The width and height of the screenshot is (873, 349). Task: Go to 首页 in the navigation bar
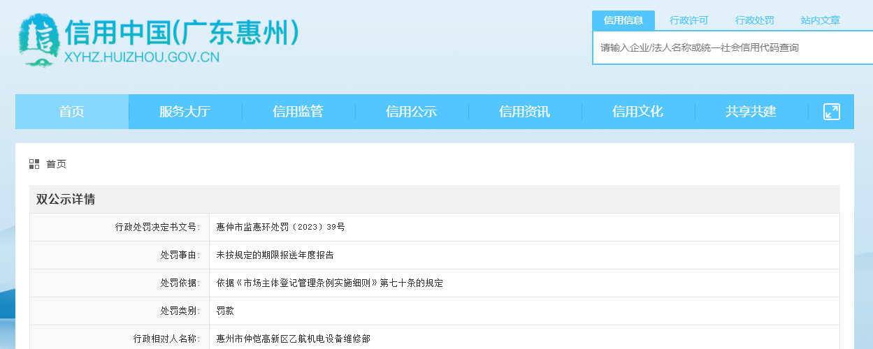[72, 112]
